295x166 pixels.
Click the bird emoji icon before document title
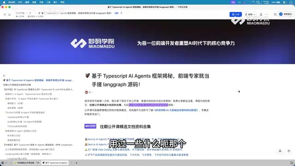(x=88, y=76)
